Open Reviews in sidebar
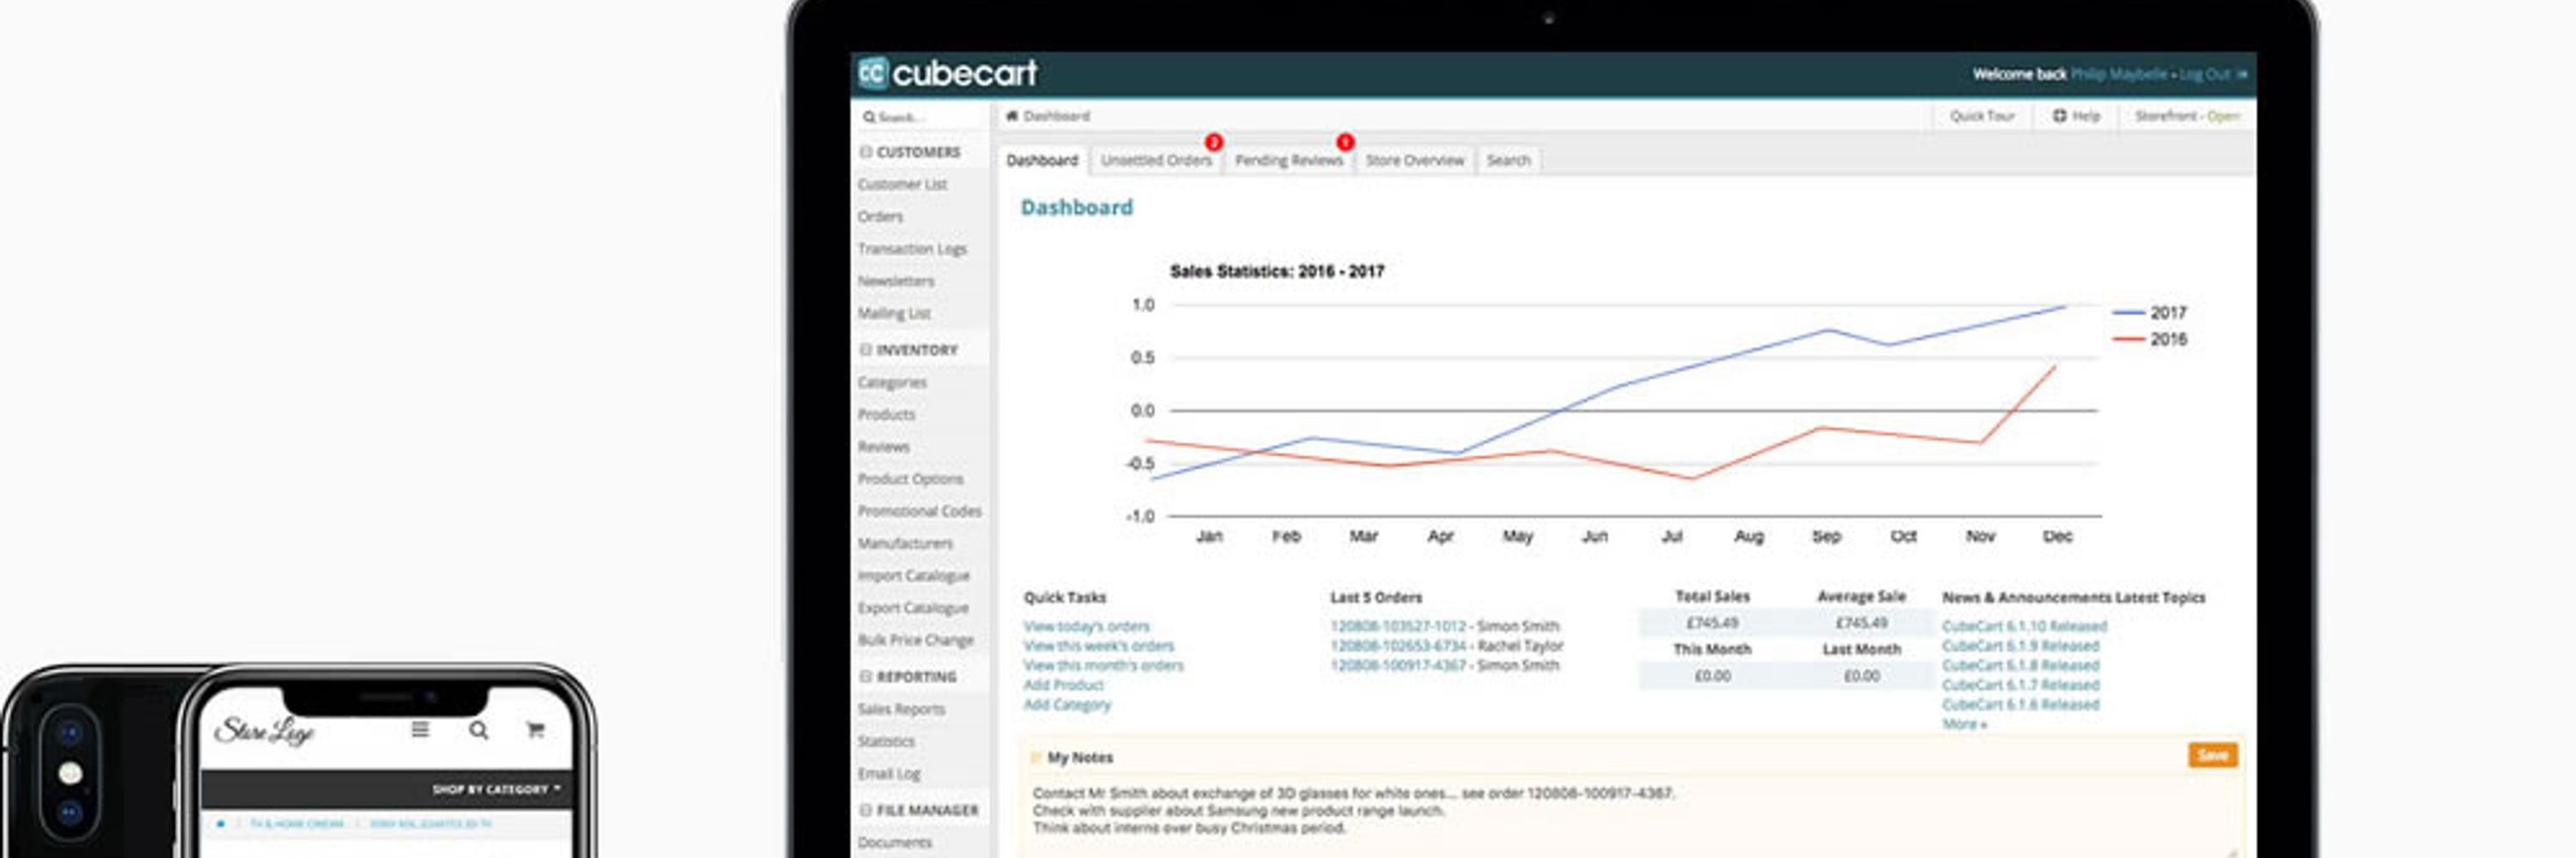Viewport: 2576px width, 858px height. point(884,446)
